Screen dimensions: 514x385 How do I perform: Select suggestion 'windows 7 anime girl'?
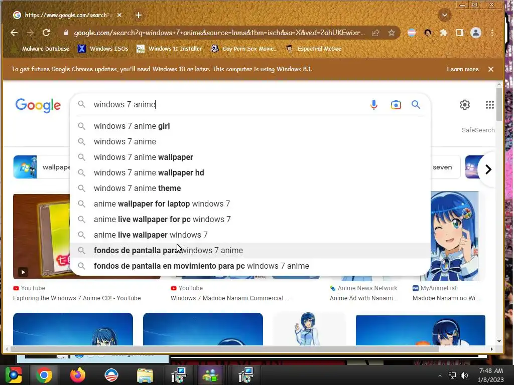point(250,126)
